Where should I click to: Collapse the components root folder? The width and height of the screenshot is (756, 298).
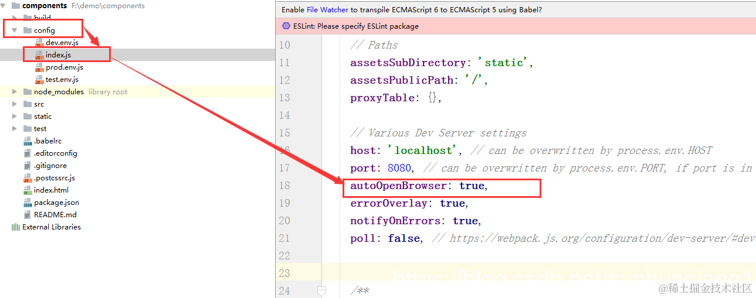click(x=4, y=6)
